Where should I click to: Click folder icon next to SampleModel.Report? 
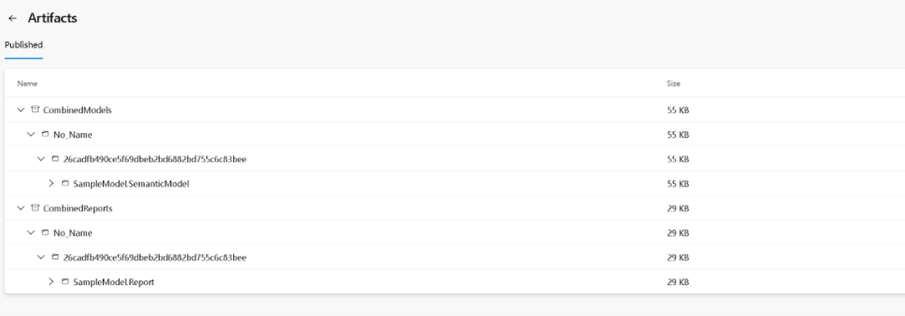(x=65, y=282)
